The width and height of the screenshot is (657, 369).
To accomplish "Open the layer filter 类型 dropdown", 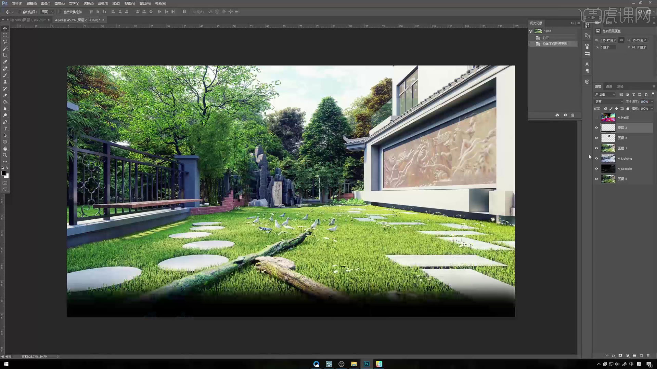I will [x=605, y=95].
